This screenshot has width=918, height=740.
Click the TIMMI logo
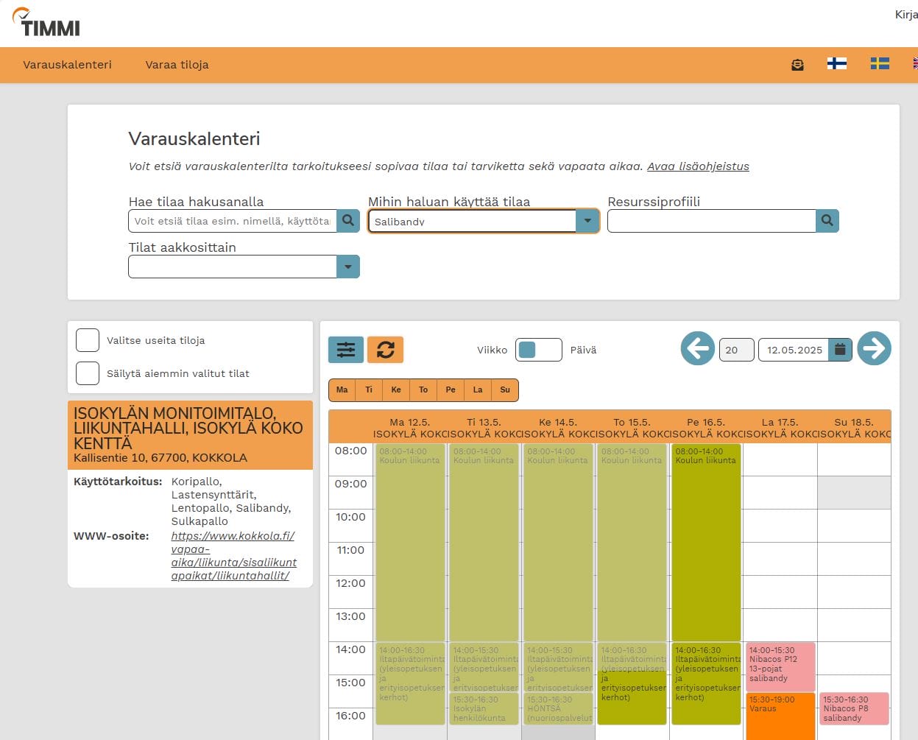pyautogui.click(x=46, y=23)
